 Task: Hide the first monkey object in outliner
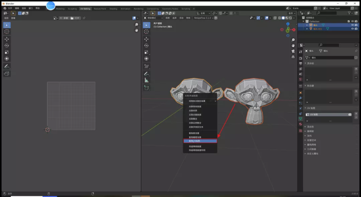tap(352, 25)
